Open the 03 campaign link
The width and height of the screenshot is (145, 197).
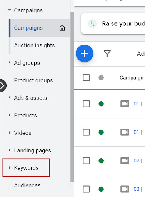click(138, 189)
